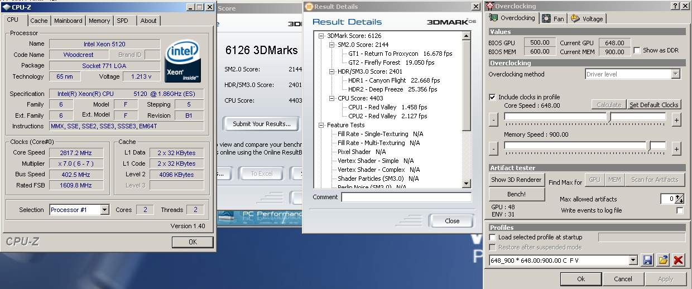The image size is (692, 289).
Task: Click the MEM Find Max button
Action: (614, 180)
